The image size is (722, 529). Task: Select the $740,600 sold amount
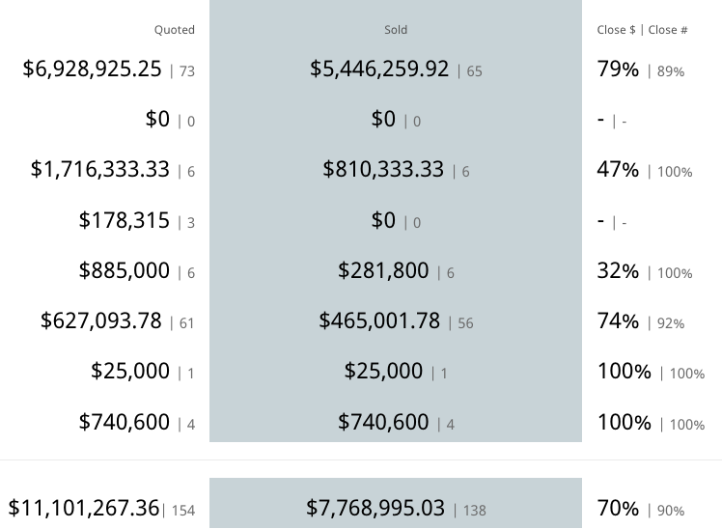tap(383, 422)
